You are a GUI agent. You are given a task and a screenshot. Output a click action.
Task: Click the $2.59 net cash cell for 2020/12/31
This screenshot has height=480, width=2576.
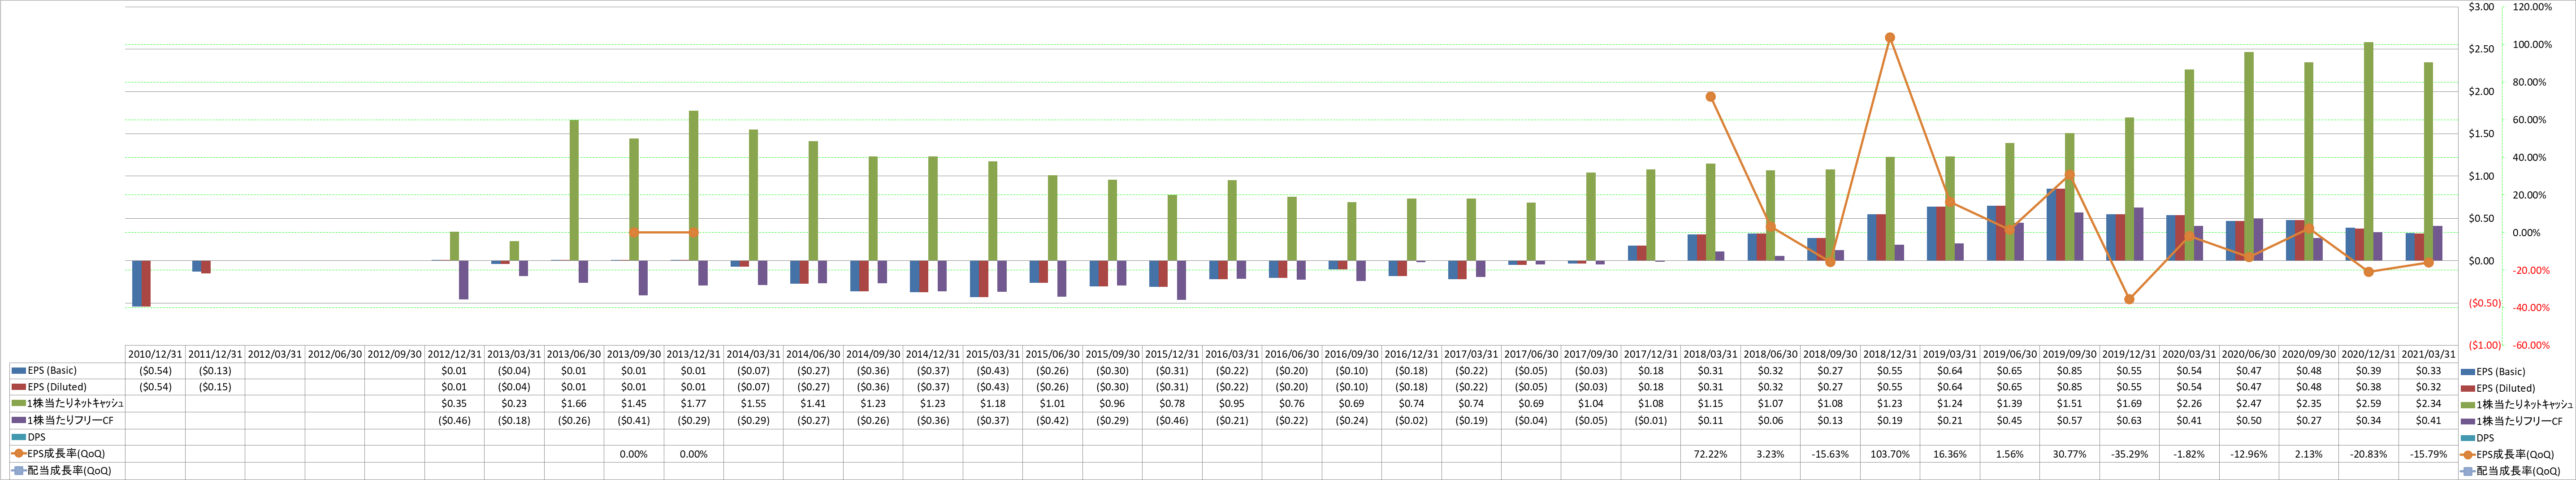[x=2369, y=404]
